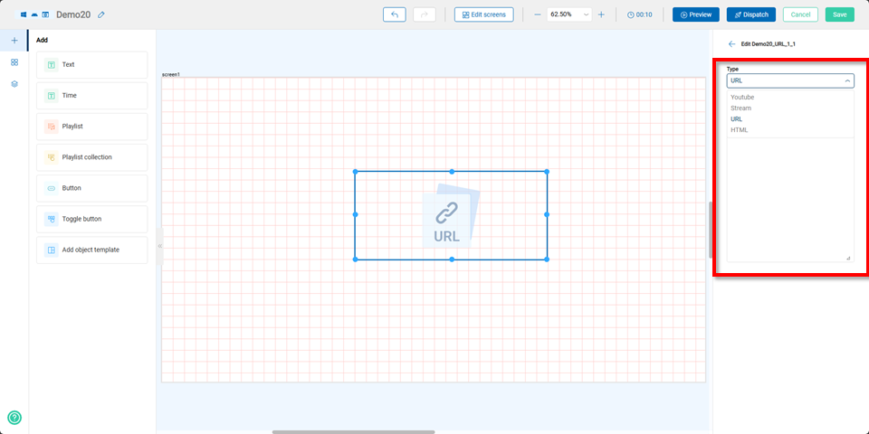Select the Add plus sidebar tab
This screenshot has width=869, height=434.
14,41
